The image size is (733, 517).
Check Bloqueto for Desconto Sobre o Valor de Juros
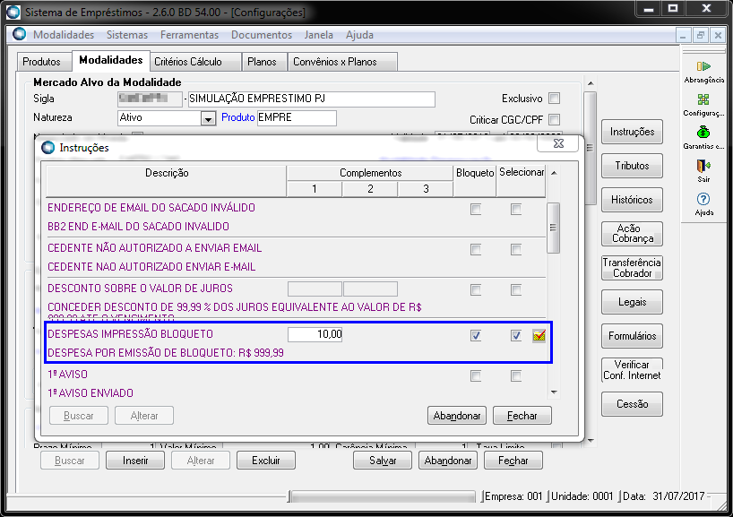click(x=476, y=289)
